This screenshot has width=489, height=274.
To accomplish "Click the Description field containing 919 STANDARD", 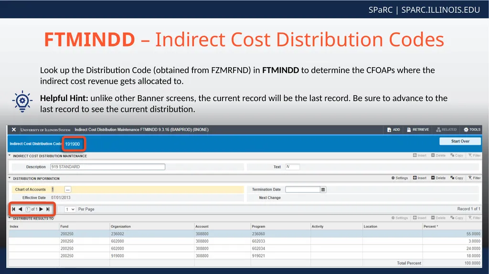I will click(x=107, y=167).
